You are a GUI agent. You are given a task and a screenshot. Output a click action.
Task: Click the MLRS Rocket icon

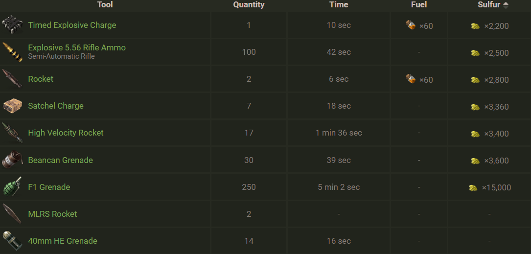(x=12, y=214)
